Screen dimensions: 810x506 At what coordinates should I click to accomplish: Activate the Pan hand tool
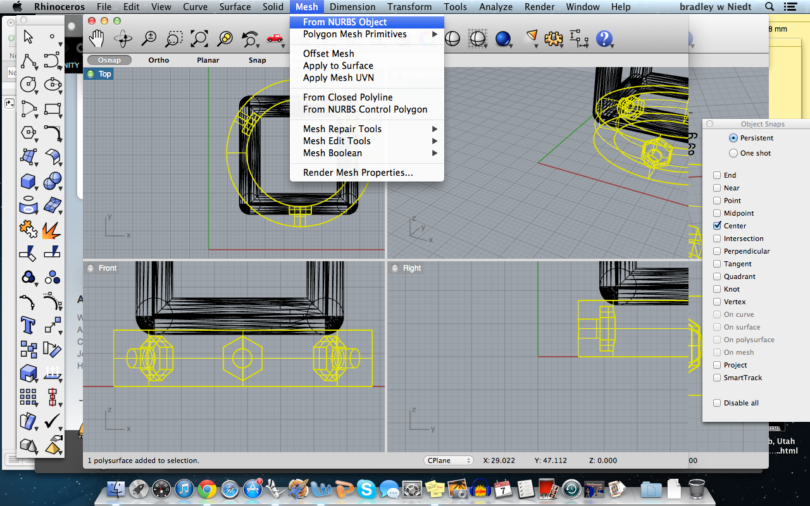[x=96, y=39]
